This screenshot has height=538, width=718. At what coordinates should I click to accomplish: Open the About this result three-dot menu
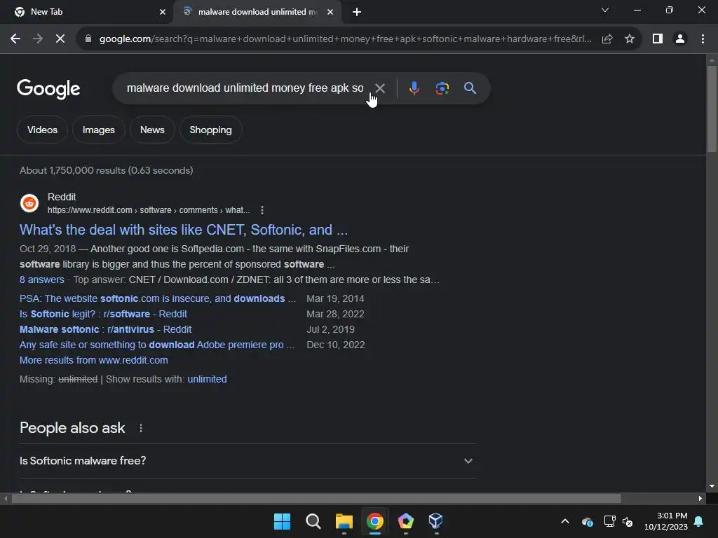click(x=262, y=210)
